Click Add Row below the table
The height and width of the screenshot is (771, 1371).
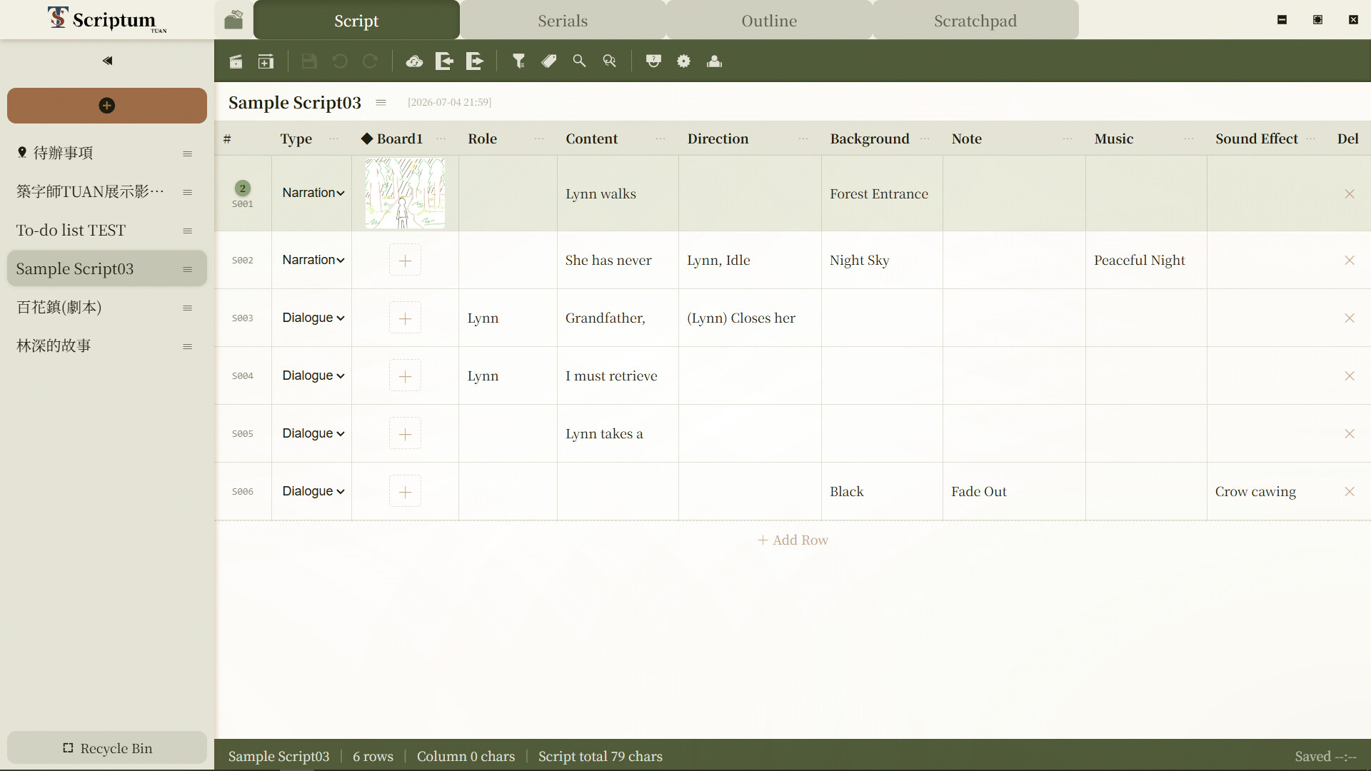(793, 540)
